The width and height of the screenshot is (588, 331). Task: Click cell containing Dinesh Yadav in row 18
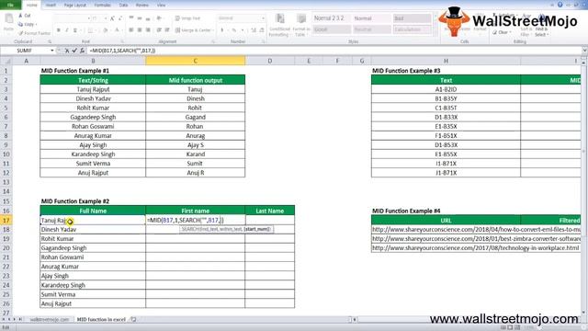(93, 229)
